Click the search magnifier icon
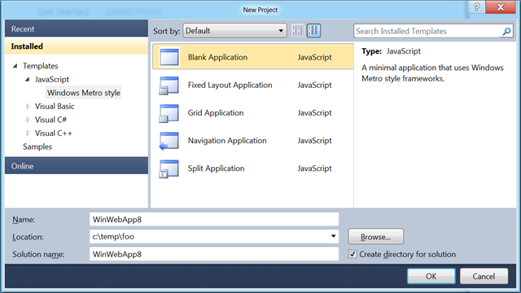 tap(506, 31)
